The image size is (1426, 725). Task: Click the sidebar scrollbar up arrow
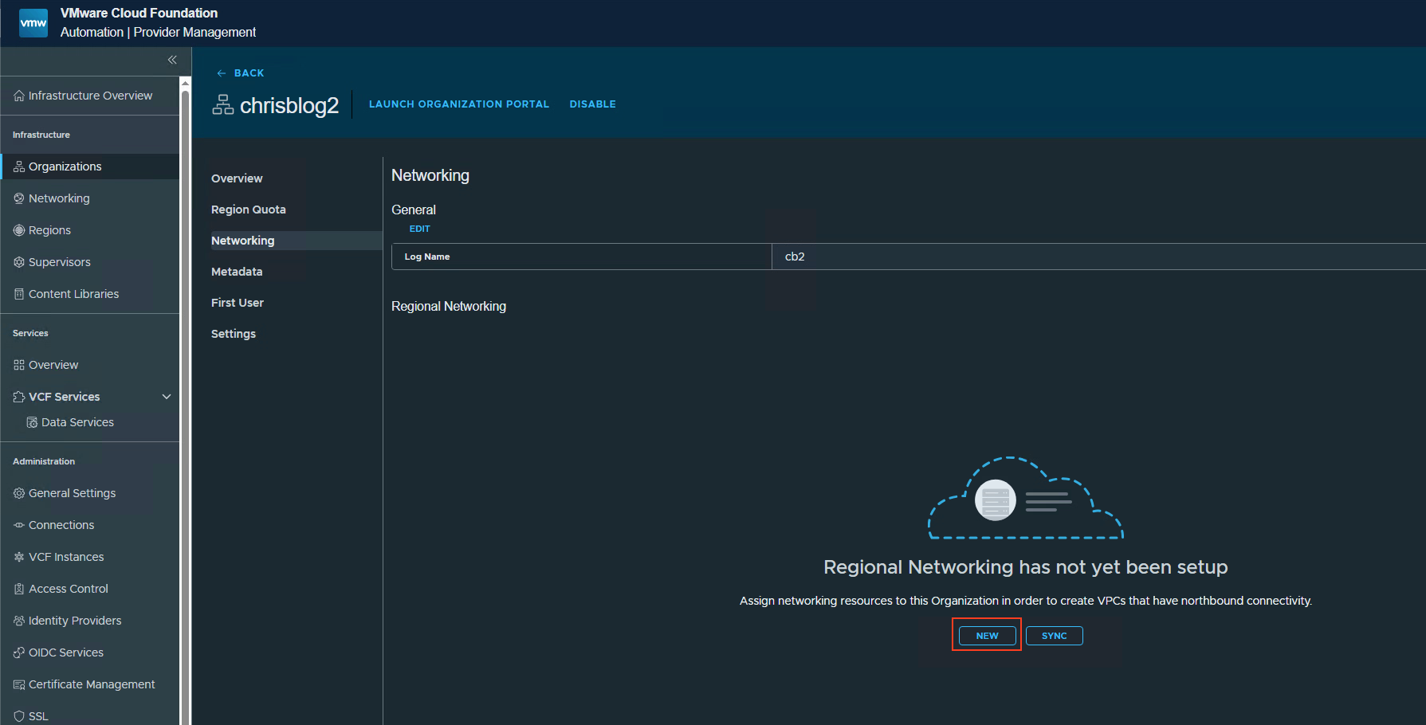point(185,82)
